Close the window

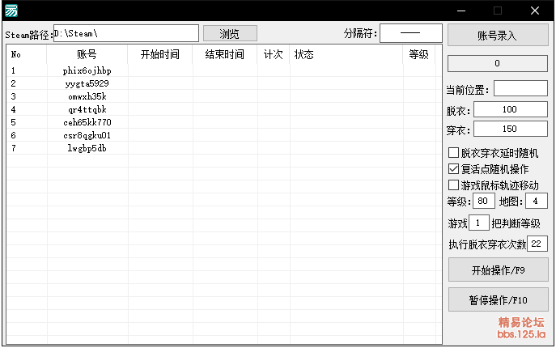click(535, 11)
